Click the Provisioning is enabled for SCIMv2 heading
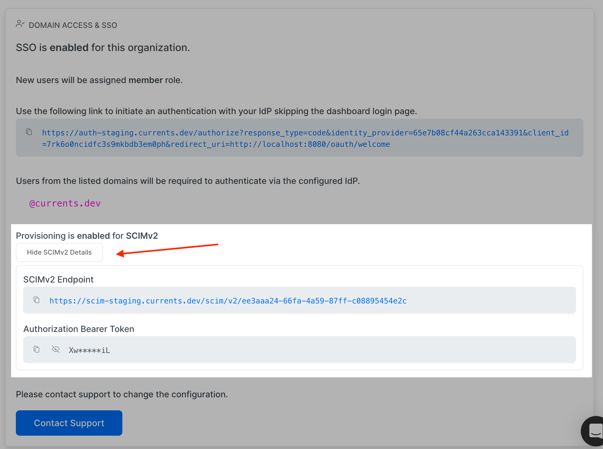 click(87, 236)
